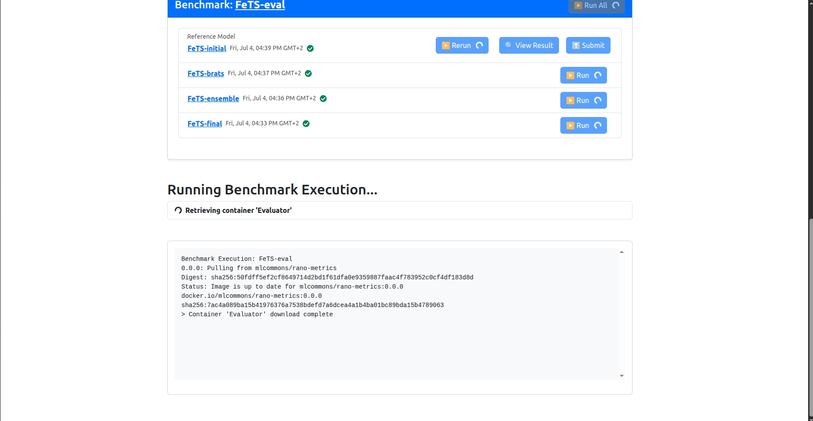This screenshot has width=813, height=421.
Task: Click play icon in FeTS-ensemble Run button
Action: tap(570, 100)
